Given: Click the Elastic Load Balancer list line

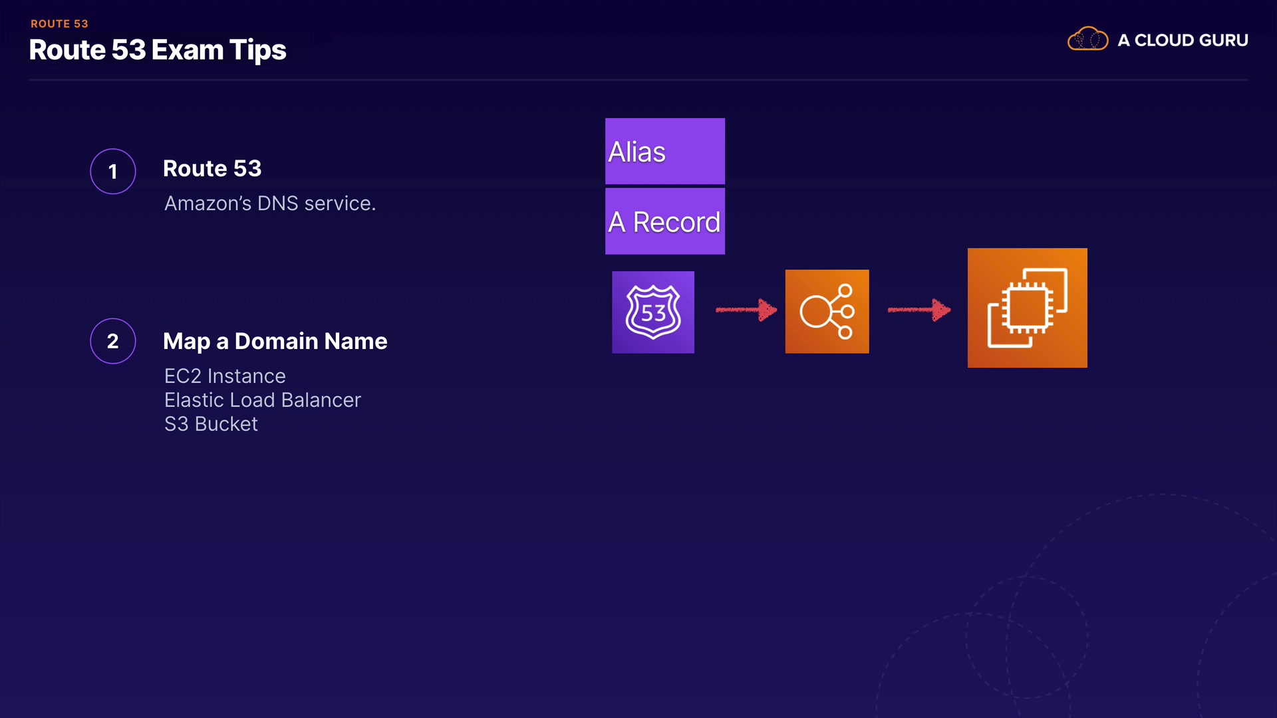Looking at the screenshot, I should point(262,400).
